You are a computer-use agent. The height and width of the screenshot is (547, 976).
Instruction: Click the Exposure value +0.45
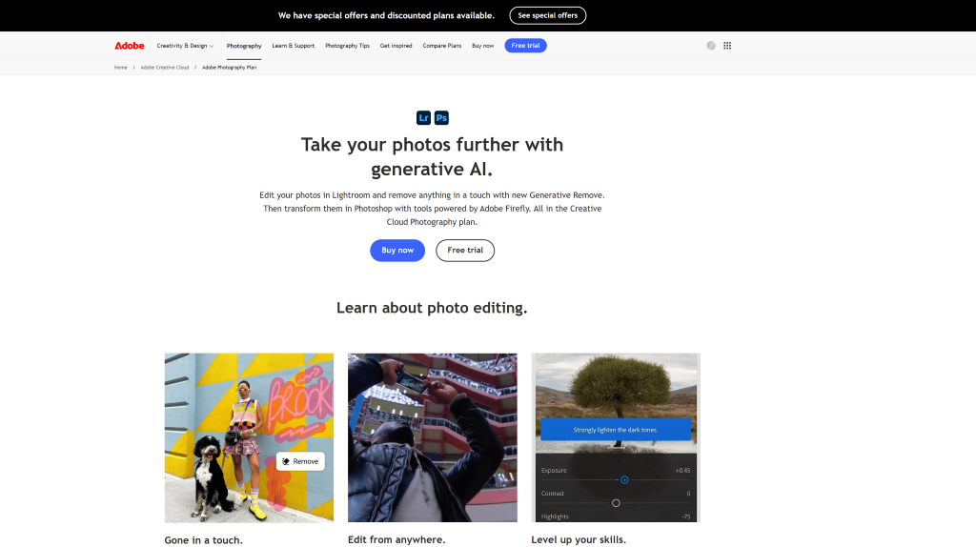pos(682,471)
